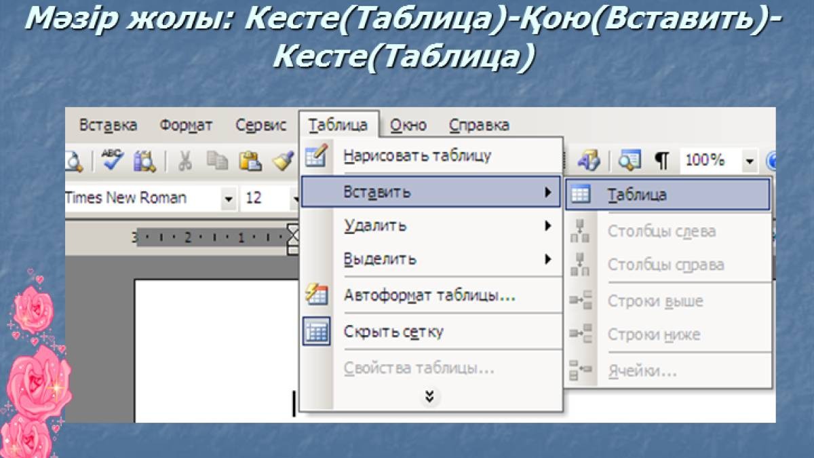Image resolution: width=814 pixels, height=458 pixels.
Task: Open the Удалить submenu
Action: coord(375,226)
